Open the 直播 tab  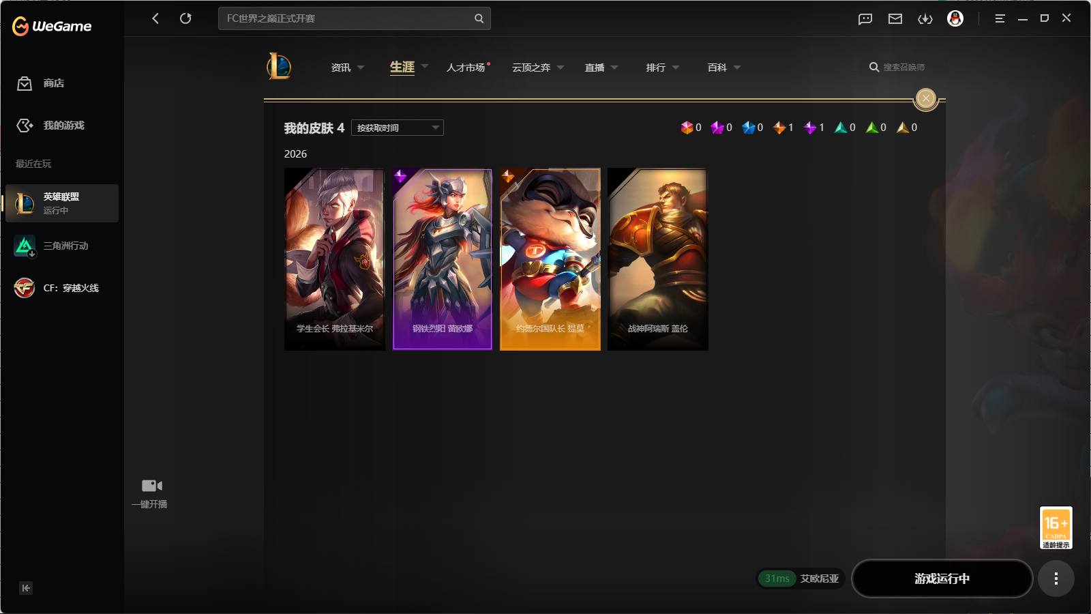click(595, 68)
